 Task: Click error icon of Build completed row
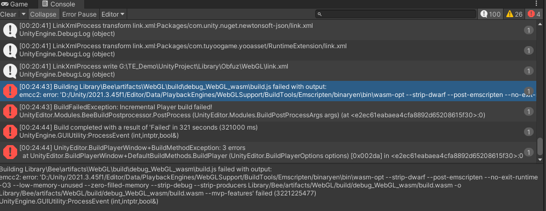coord(10,131)
